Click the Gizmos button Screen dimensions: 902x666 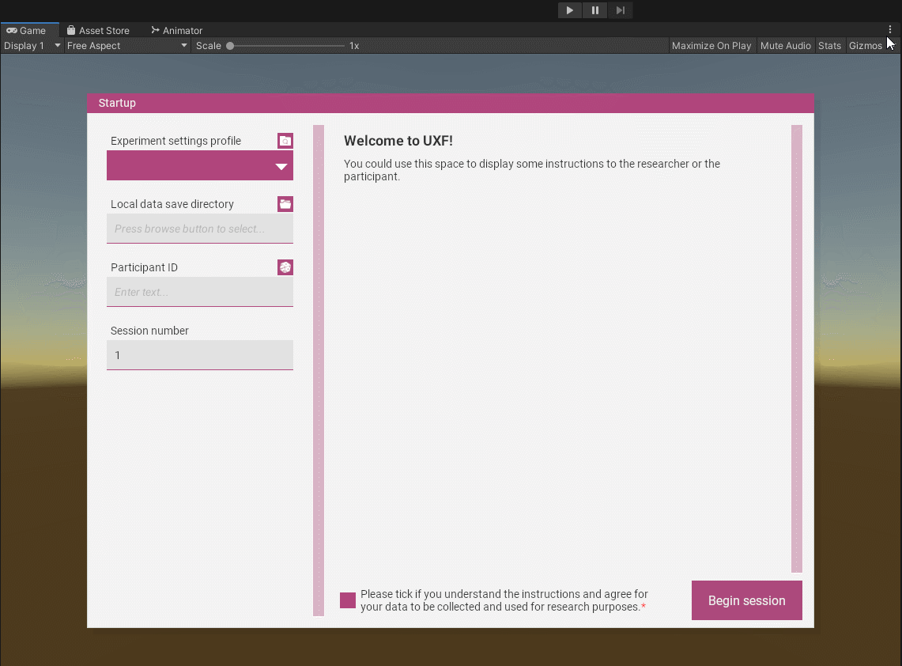865,46
